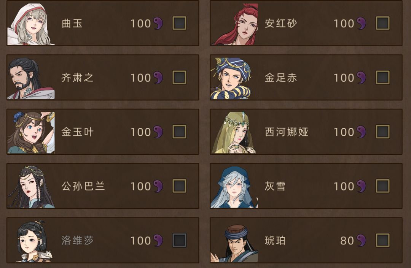This screenshot has height=268, width=411.
Task: Click 洛维莎's portrait thumbnail
Action: click(32, 241)
